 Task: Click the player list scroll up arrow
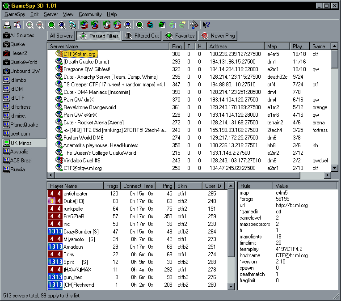(x=231, y=186)
